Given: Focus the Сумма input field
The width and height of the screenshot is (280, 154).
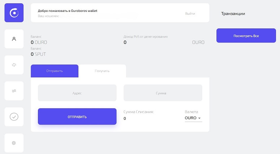Looking at the screenshot, I should click(163, 93).
